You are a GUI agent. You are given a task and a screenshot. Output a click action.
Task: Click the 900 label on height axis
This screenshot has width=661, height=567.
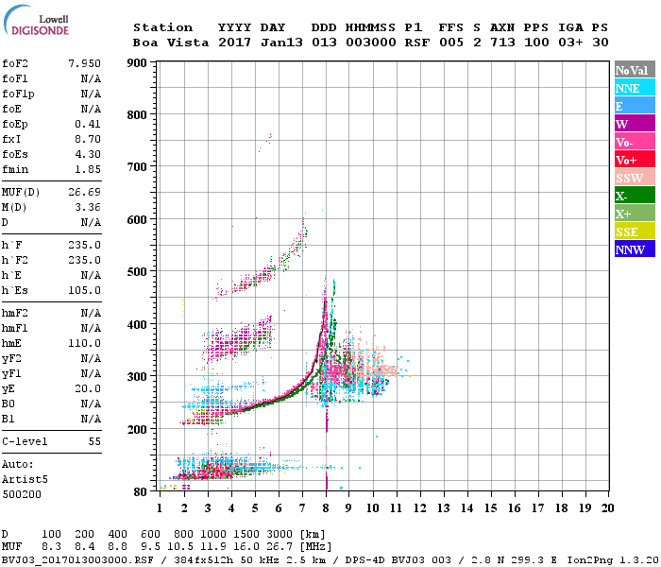[137, 63]
